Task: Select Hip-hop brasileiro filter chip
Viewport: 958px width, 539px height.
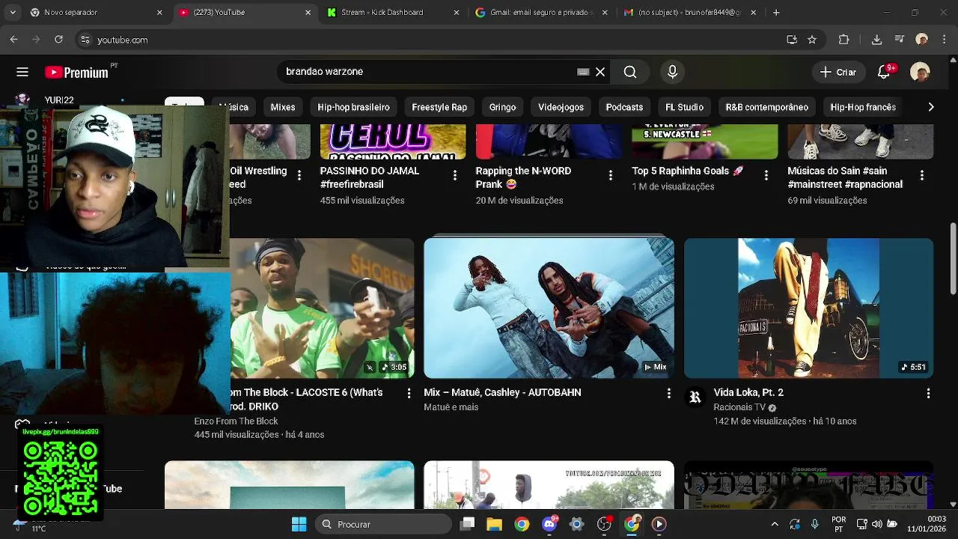Action: [353, 107]
